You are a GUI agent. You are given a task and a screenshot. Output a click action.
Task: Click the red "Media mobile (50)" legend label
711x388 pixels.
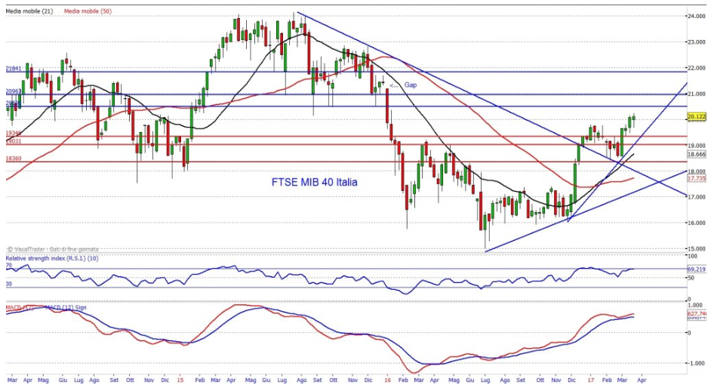88,11
